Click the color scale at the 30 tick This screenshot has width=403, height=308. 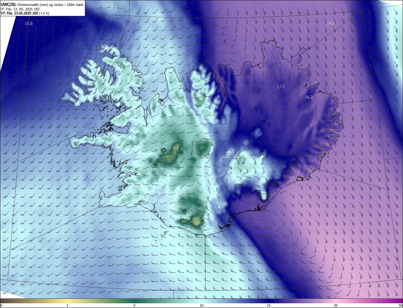(336, 305)
